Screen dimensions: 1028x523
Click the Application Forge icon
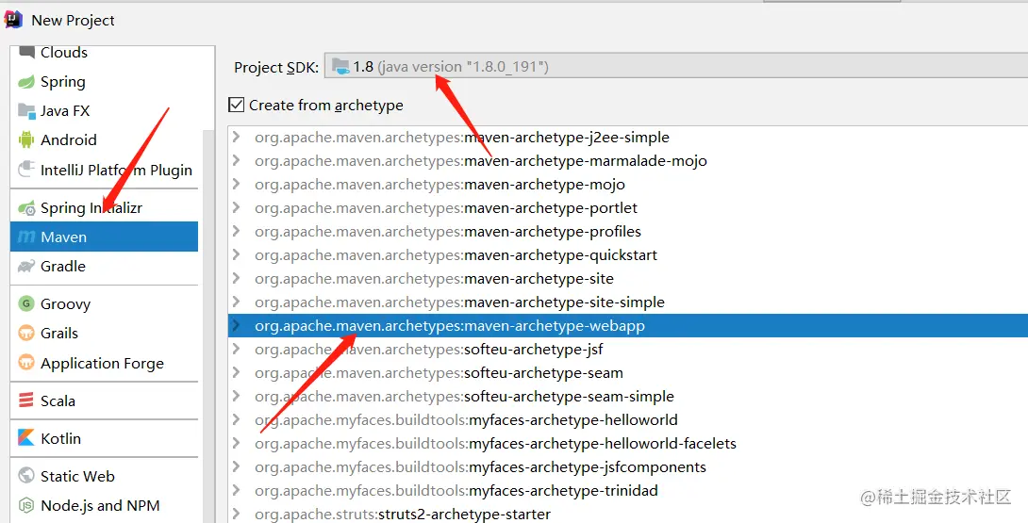pos(26,363)
